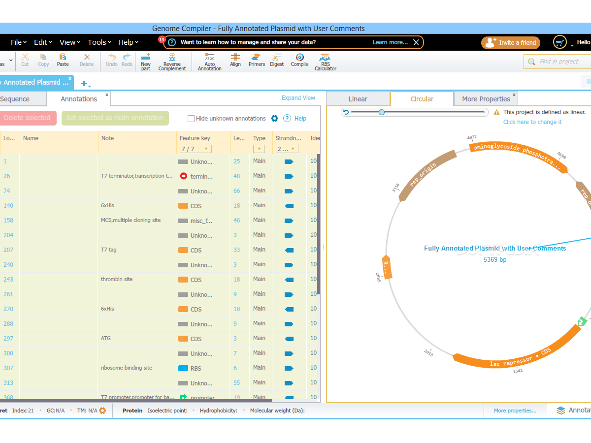Dismiss the learn-more notification banner

click(416, 42)
